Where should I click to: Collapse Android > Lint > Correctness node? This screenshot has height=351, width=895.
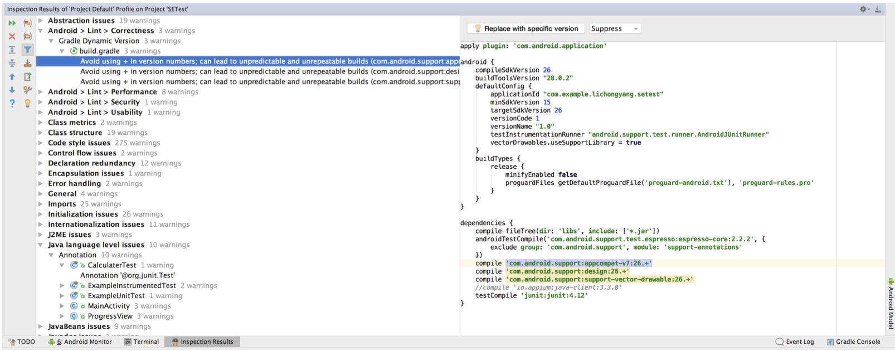pyautogui.click(x=41, y=31)
